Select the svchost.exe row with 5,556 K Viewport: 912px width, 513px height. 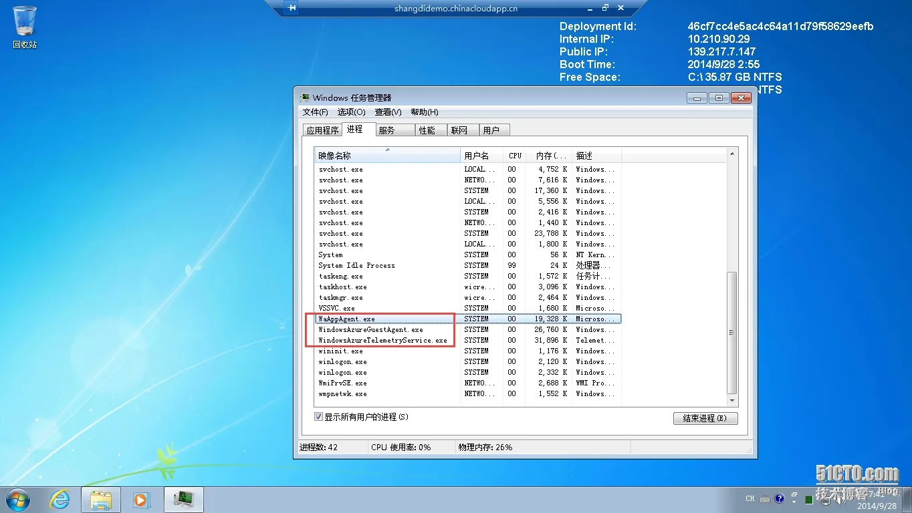(x=468, y=201)
